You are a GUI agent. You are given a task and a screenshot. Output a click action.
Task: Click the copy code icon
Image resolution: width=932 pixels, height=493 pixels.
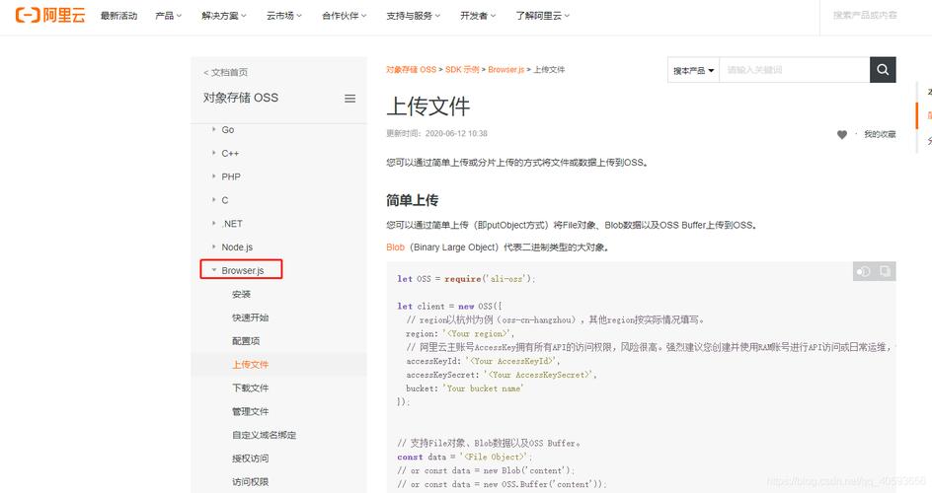click(x=885, y=271)
